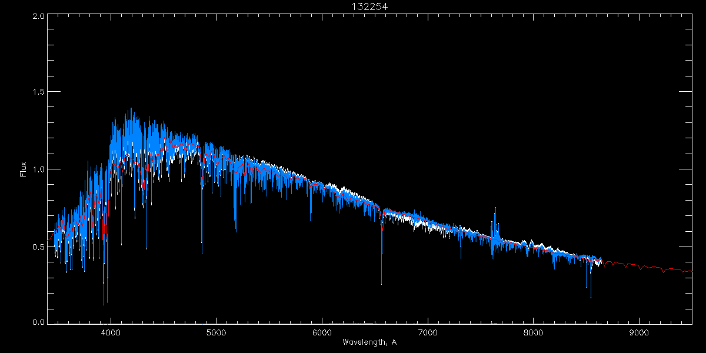The width and height of the screenshot is (706, 353).
Task: Click the 6000 wavelength tick label
Action: (322, 332)
